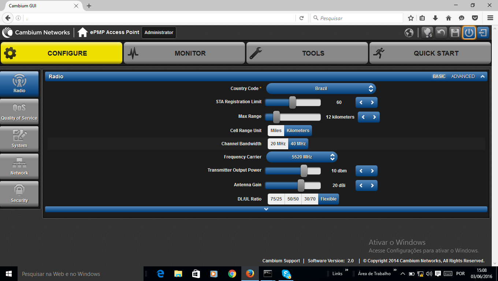
Task: Increase Transmitter Output Power with right arrow
Action: click(x=372, y=171)
